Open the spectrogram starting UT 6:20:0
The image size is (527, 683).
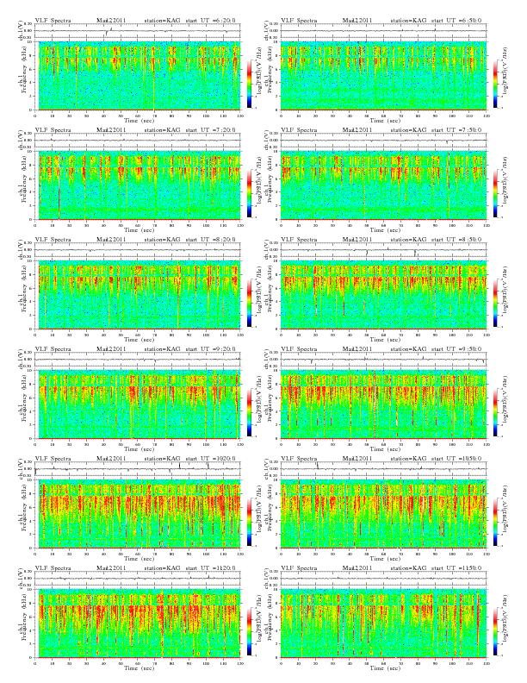[138, 76]
